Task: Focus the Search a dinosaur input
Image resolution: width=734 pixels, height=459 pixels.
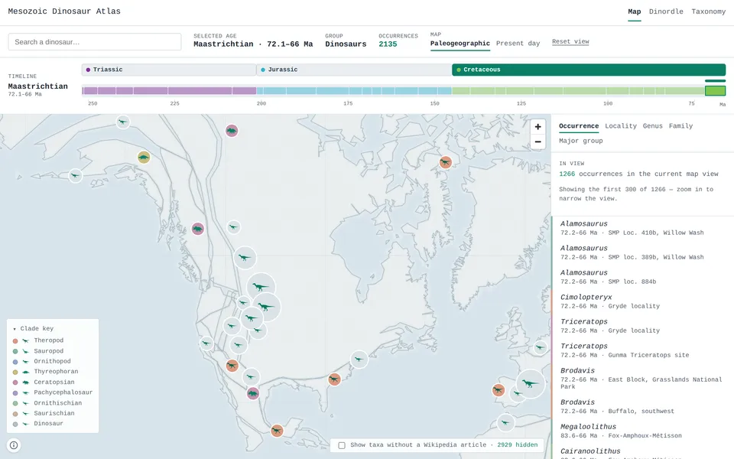Action: 95,41
